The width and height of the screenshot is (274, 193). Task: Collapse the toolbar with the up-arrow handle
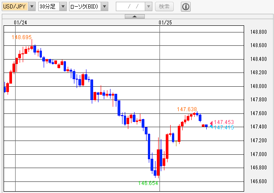point(135,16)
